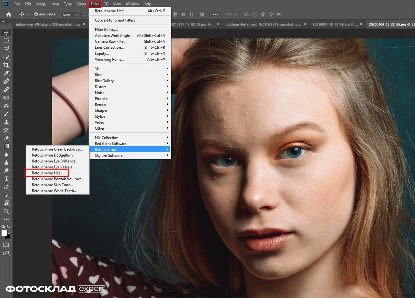Select the Content-Aware Move tool
415x298 pixels.
[6, 106]
